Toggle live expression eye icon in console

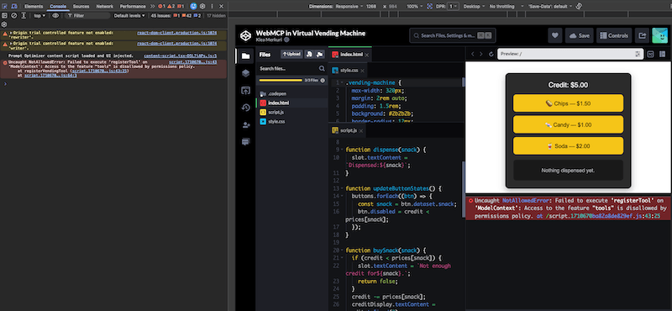click(x=55, y=15)
